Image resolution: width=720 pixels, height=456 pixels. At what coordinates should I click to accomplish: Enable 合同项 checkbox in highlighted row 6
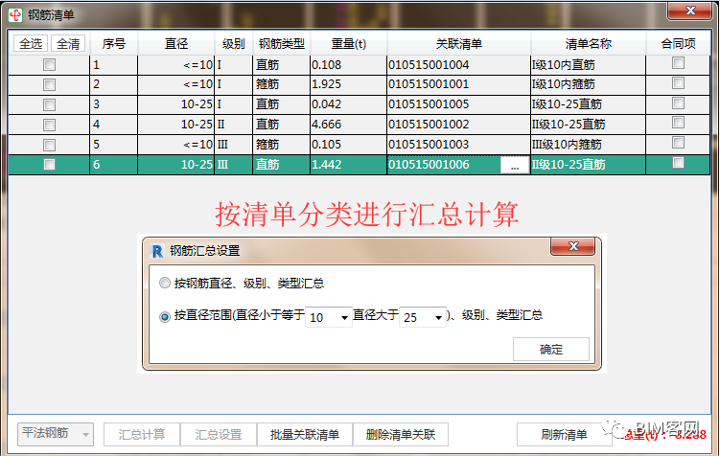pos(678,163)
